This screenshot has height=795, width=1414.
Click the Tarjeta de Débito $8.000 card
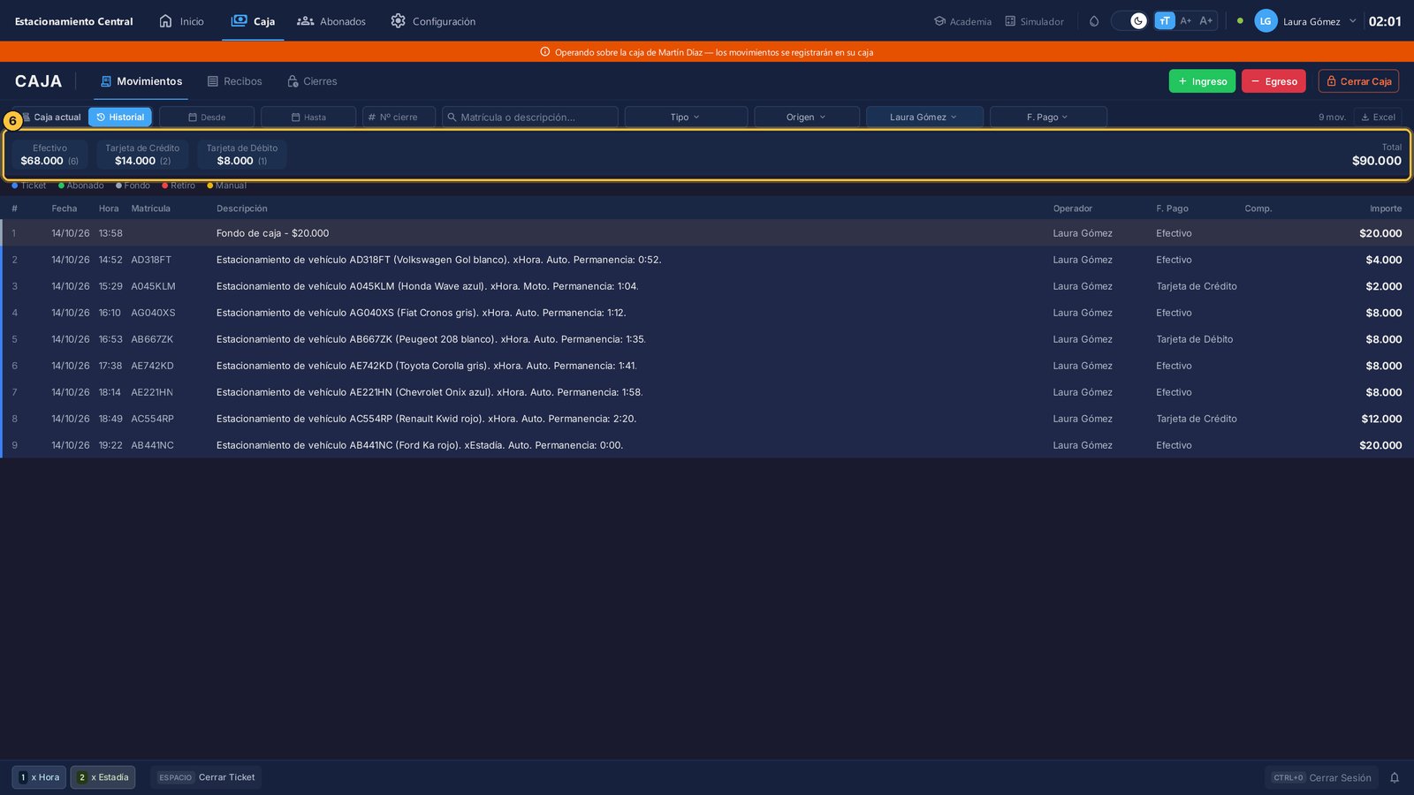pos(242,155)
